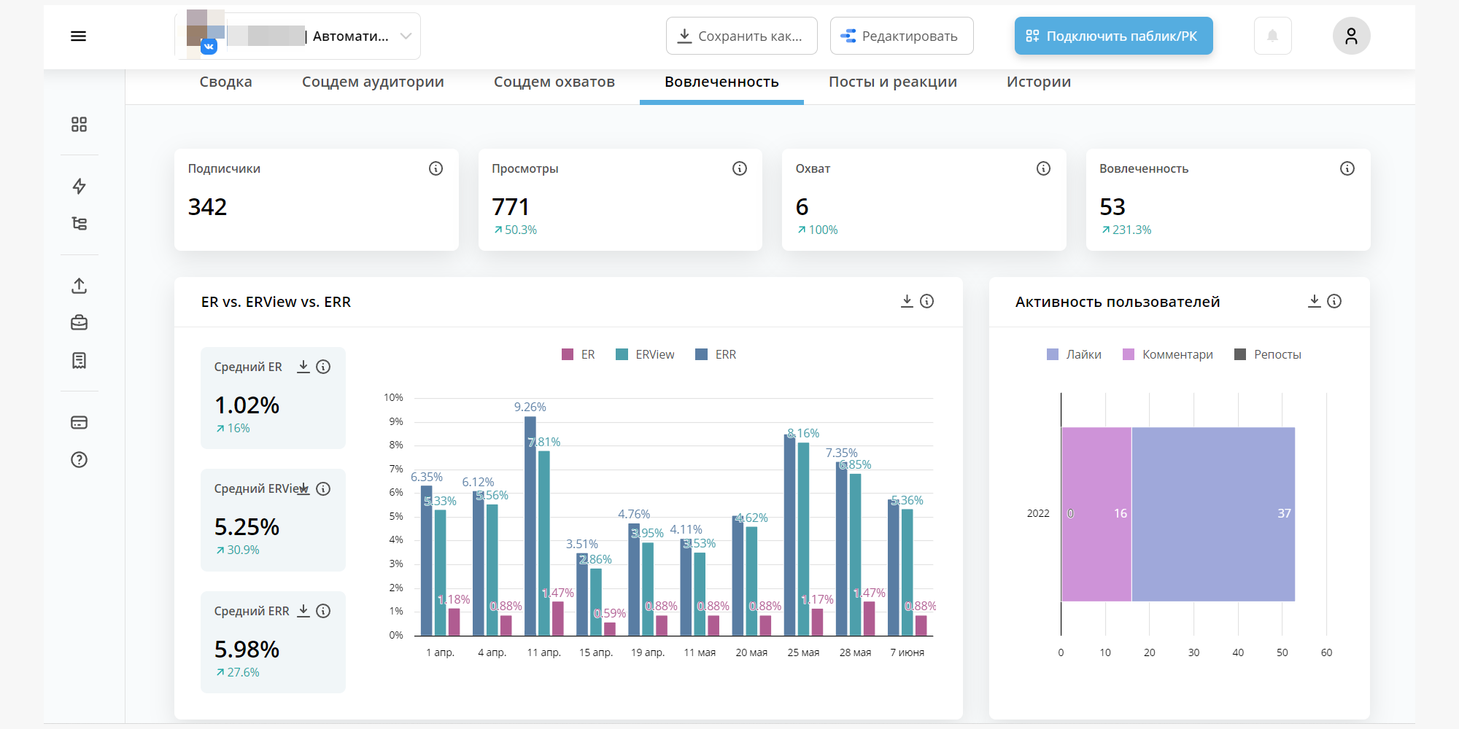1459x729 pixels.
Task: Open the dashboard grid icon in sidebar
Action: pos(79,125)
